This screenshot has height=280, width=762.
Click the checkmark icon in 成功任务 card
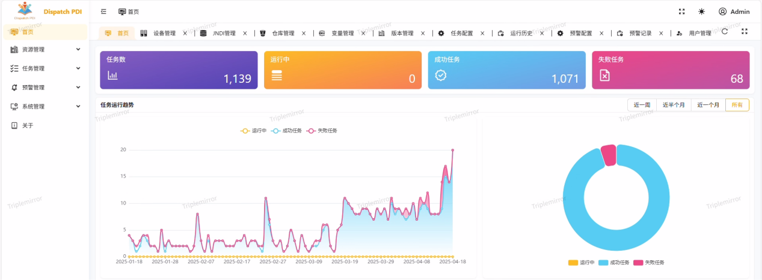coord(440,75)
